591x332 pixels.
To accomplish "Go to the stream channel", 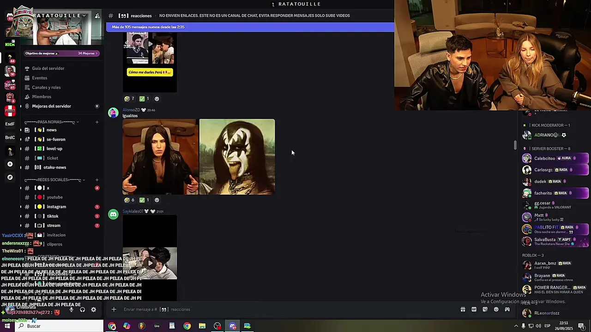I will click(54, 225).
